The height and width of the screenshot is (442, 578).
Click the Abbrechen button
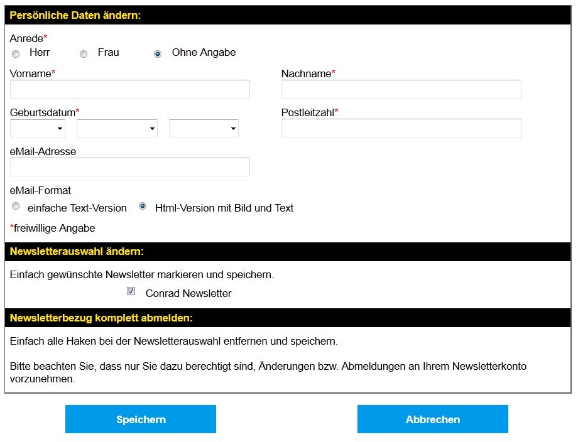click(433, 419)
